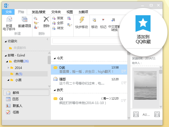Open the OI email 疯狂打折等你来抢
This screenshot has width=169, height=127.
tap(89, 101)
